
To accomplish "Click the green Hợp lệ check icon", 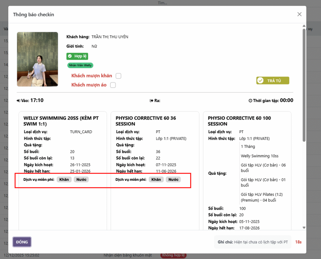I will (x=70, y=56).
